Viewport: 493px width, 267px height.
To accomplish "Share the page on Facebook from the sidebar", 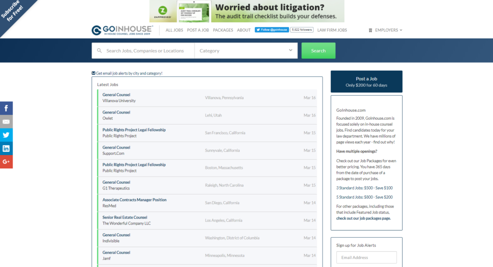I will 6,108.
